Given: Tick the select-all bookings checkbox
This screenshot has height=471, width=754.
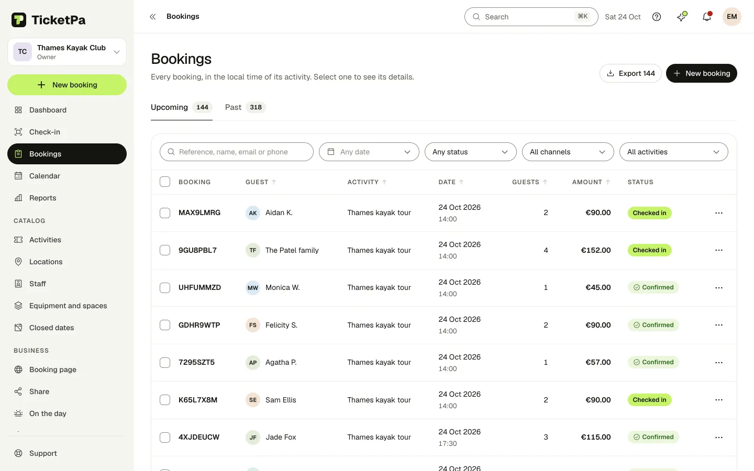Looking at the screenshot, I should [x=165, y=182].
